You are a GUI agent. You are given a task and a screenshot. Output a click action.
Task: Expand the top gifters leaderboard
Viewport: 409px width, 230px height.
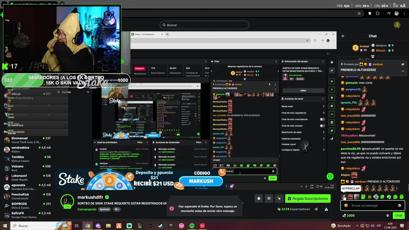(x=373, y=57)
